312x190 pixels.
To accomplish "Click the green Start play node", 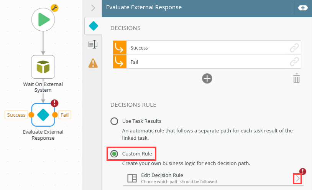I will (43, 19).
